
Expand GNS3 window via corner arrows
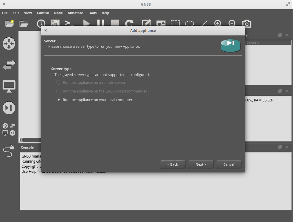[288, 4]
